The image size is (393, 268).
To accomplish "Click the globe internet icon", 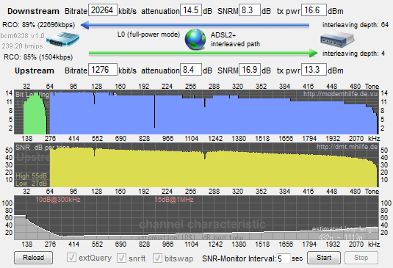I will pos(195,39).
